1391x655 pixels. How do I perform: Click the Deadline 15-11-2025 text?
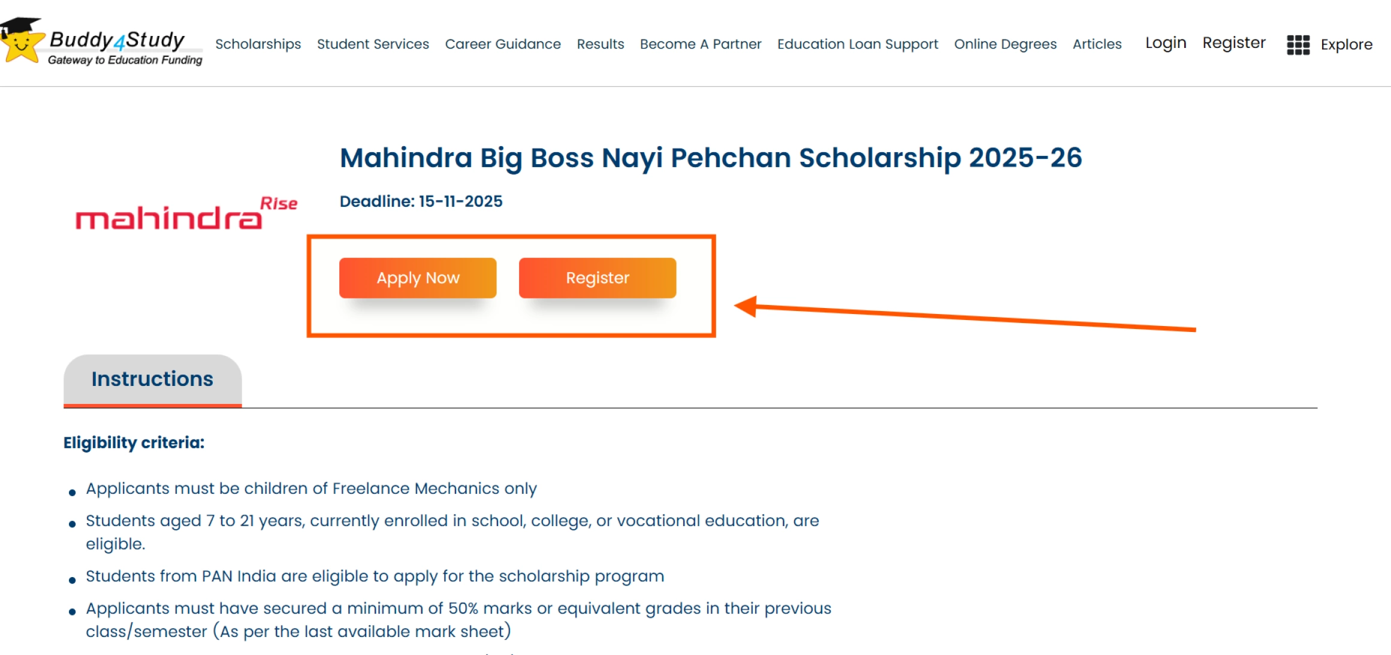(x=421, y=201)
